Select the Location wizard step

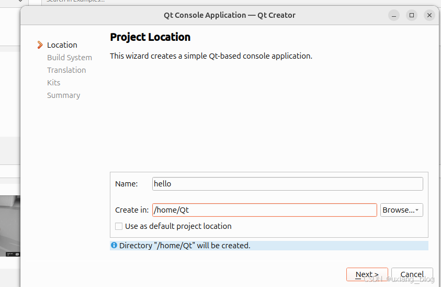tap(62, 45)
